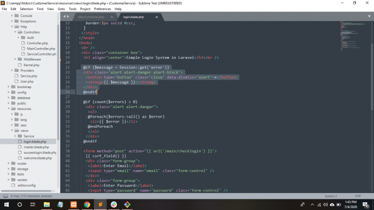
Task: Open File Explorer from taskbar
Action: pyautogui.click(x=47, y=205)
